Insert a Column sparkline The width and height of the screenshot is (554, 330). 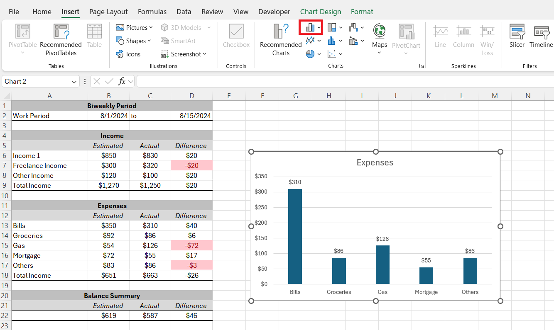[x=463, y=36]
